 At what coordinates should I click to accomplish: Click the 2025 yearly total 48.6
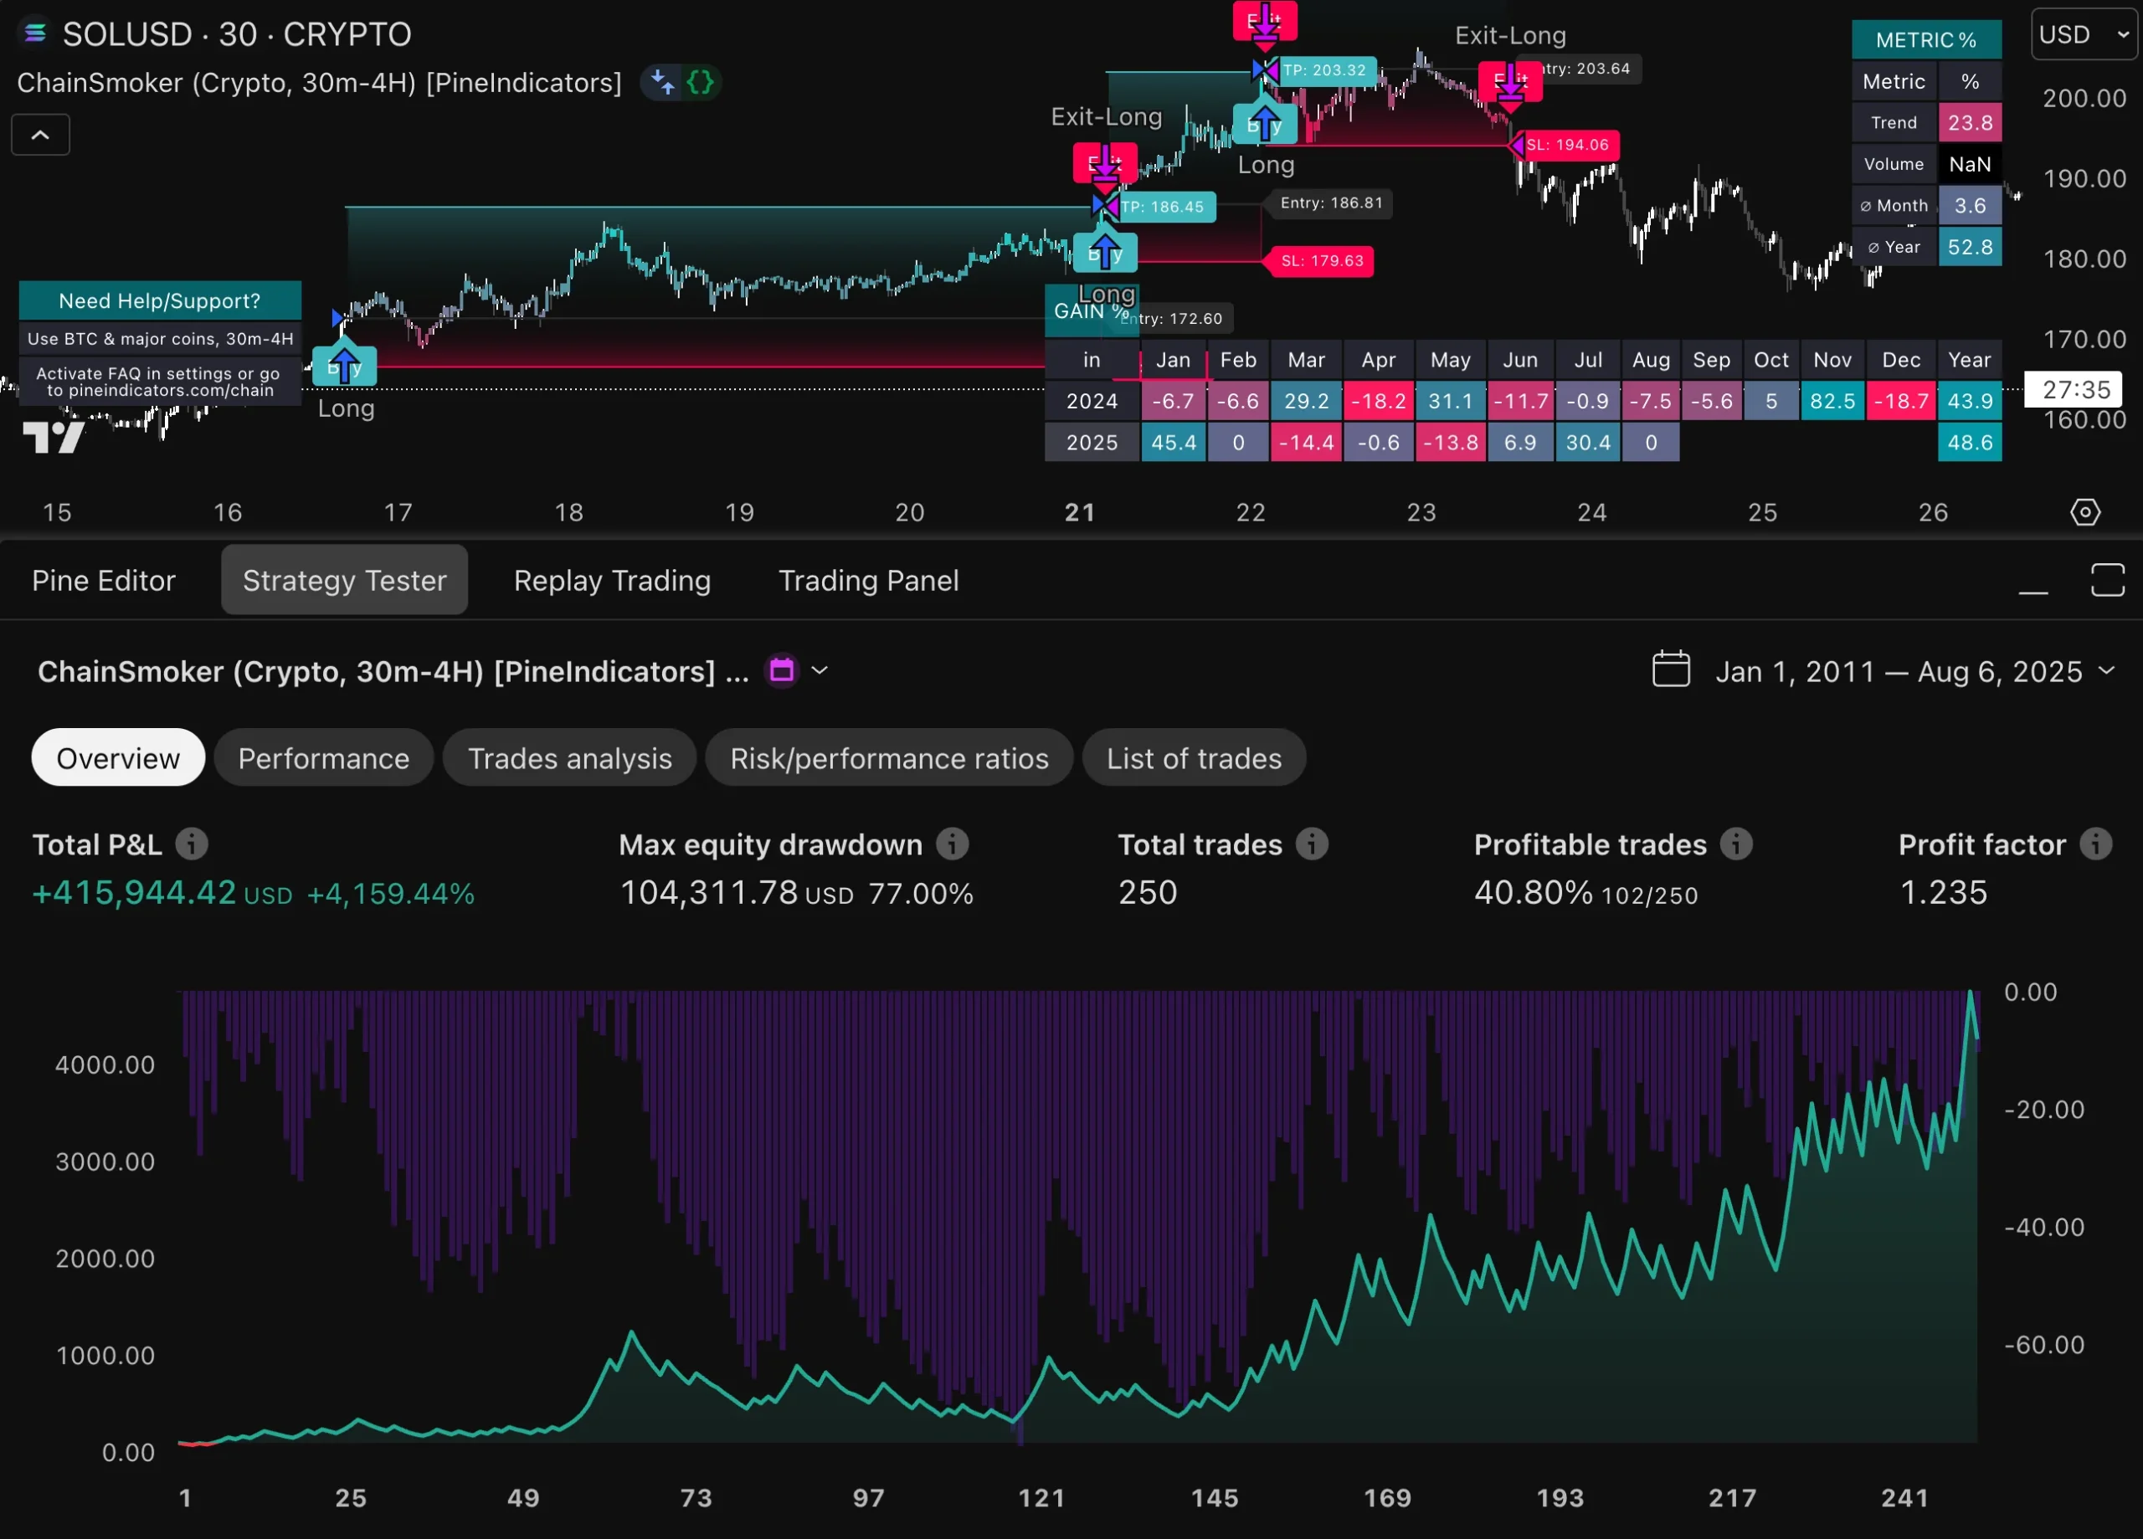click(x=1970, y=443)
